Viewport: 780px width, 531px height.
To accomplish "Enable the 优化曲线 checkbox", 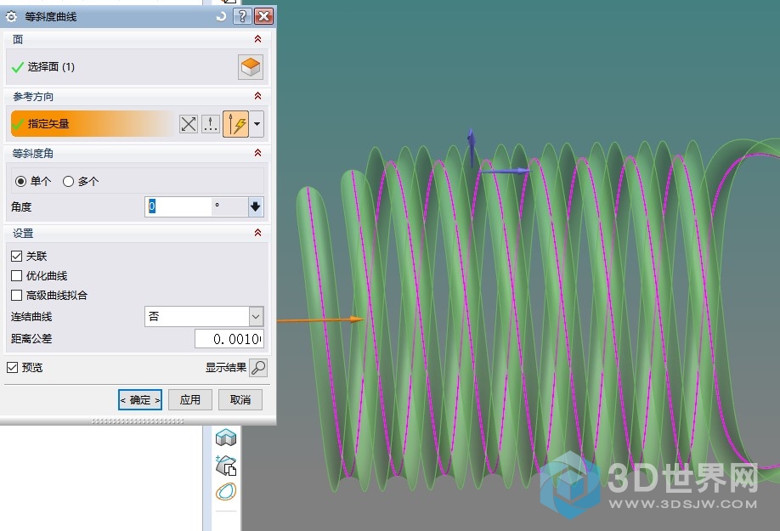I will [x=16, y=275].
